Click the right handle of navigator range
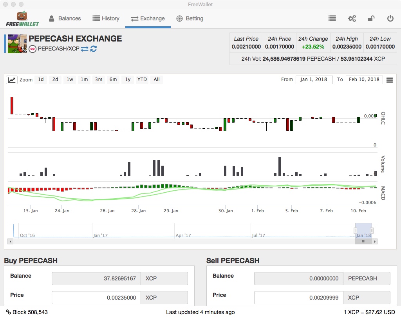This screenshot has width=401, height=318. click(x=372, y=231)
